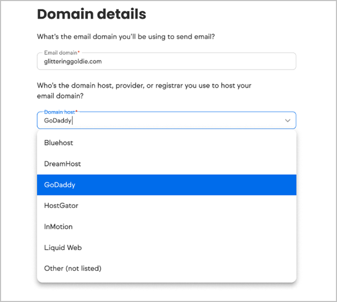
Task: Choose InMotion from the options
Action: click(167, 226)
